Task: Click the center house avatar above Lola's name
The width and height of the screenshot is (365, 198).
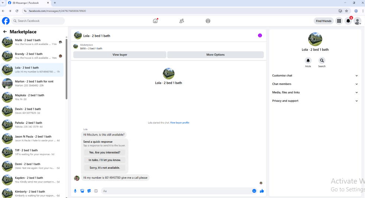Action: 168,73
